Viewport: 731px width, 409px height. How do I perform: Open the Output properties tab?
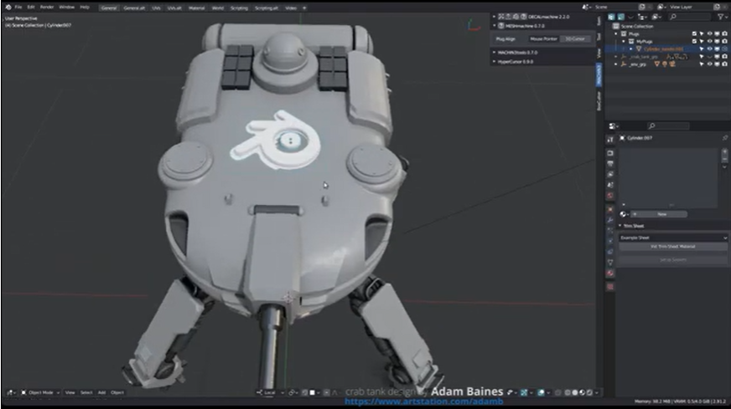pos(610,164)
